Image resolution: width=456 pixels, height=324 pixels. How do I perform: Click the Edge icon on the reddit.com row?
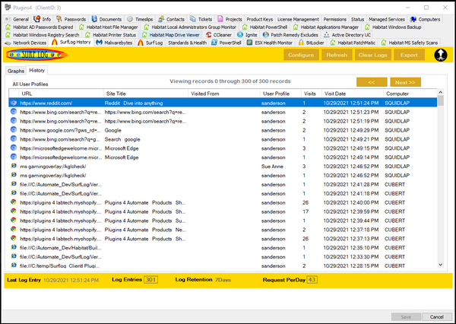(x=14, y=103)
